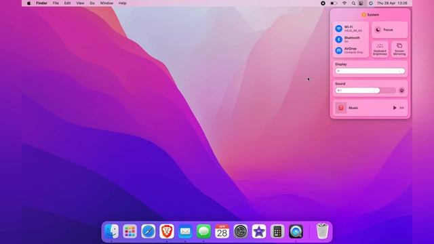Open the Apple menu
The image size is (434, 244).
(x=28, y=3)
